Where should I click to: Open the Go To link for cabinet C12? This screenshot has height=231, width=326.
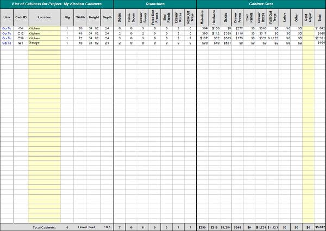tap(7, 33)
